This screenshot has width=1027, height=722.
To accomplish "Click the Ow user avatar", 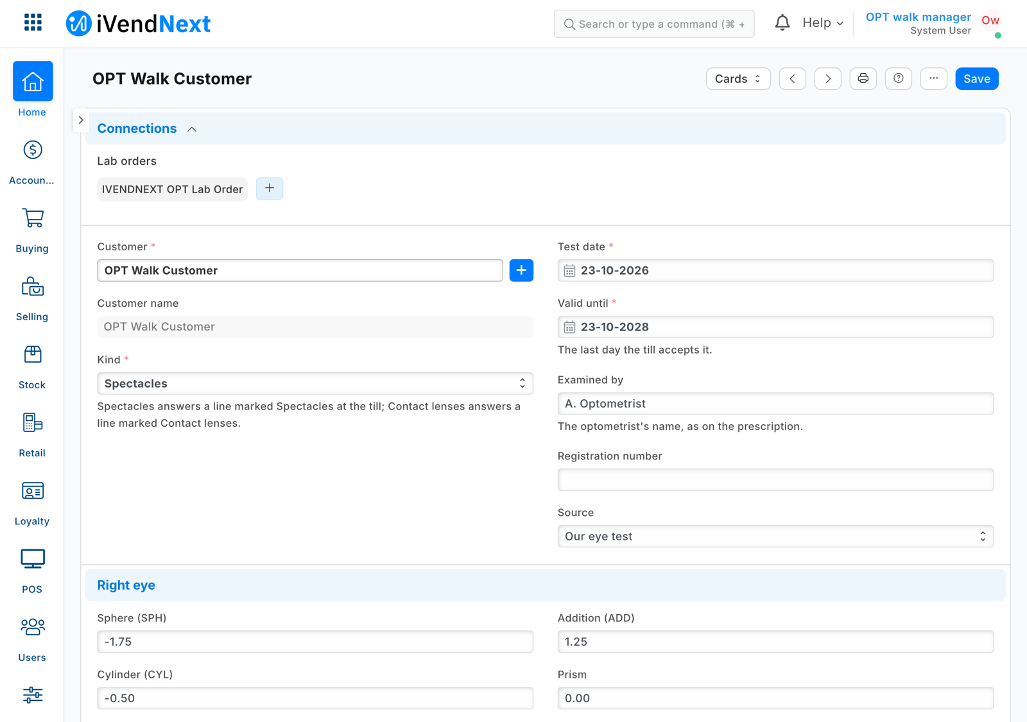I will (990, 21).
